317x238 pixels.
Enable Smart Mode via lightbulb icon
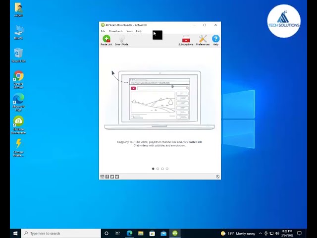point(121,40)
